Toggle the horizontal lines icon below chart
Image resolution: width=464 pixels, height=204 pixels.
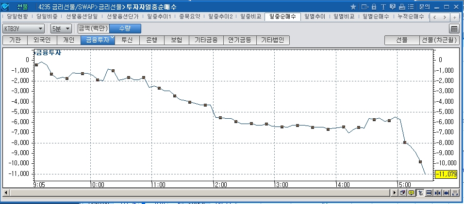click(429, 193)
